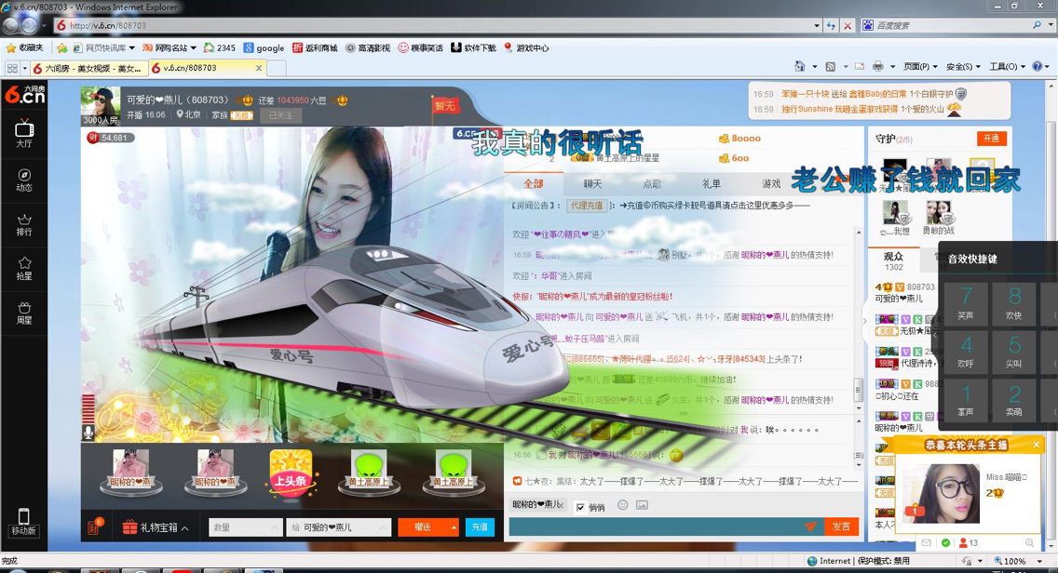Close the 恭喜本轮头条主播 popup
Image resolution: width=1058 pixels, height=573 pixels.
[x=1036, y=445]
